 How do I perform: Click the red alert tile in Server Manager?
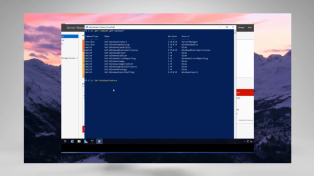245,92
